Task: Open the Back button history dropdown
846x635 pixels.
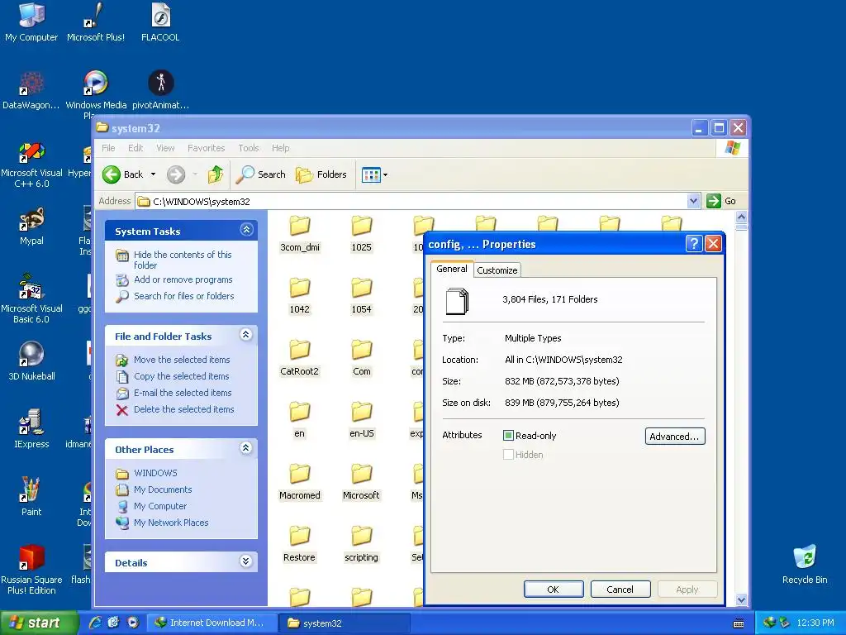Action: tap(153, 174)
